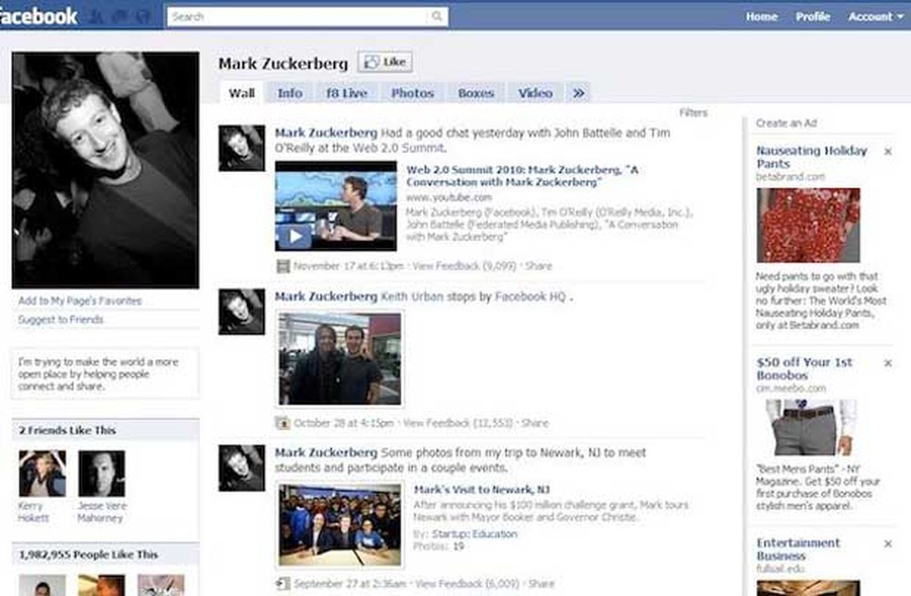Play the Web 2.0 Summit video
This screenshot has width=911, height=596.
(295, 236)
